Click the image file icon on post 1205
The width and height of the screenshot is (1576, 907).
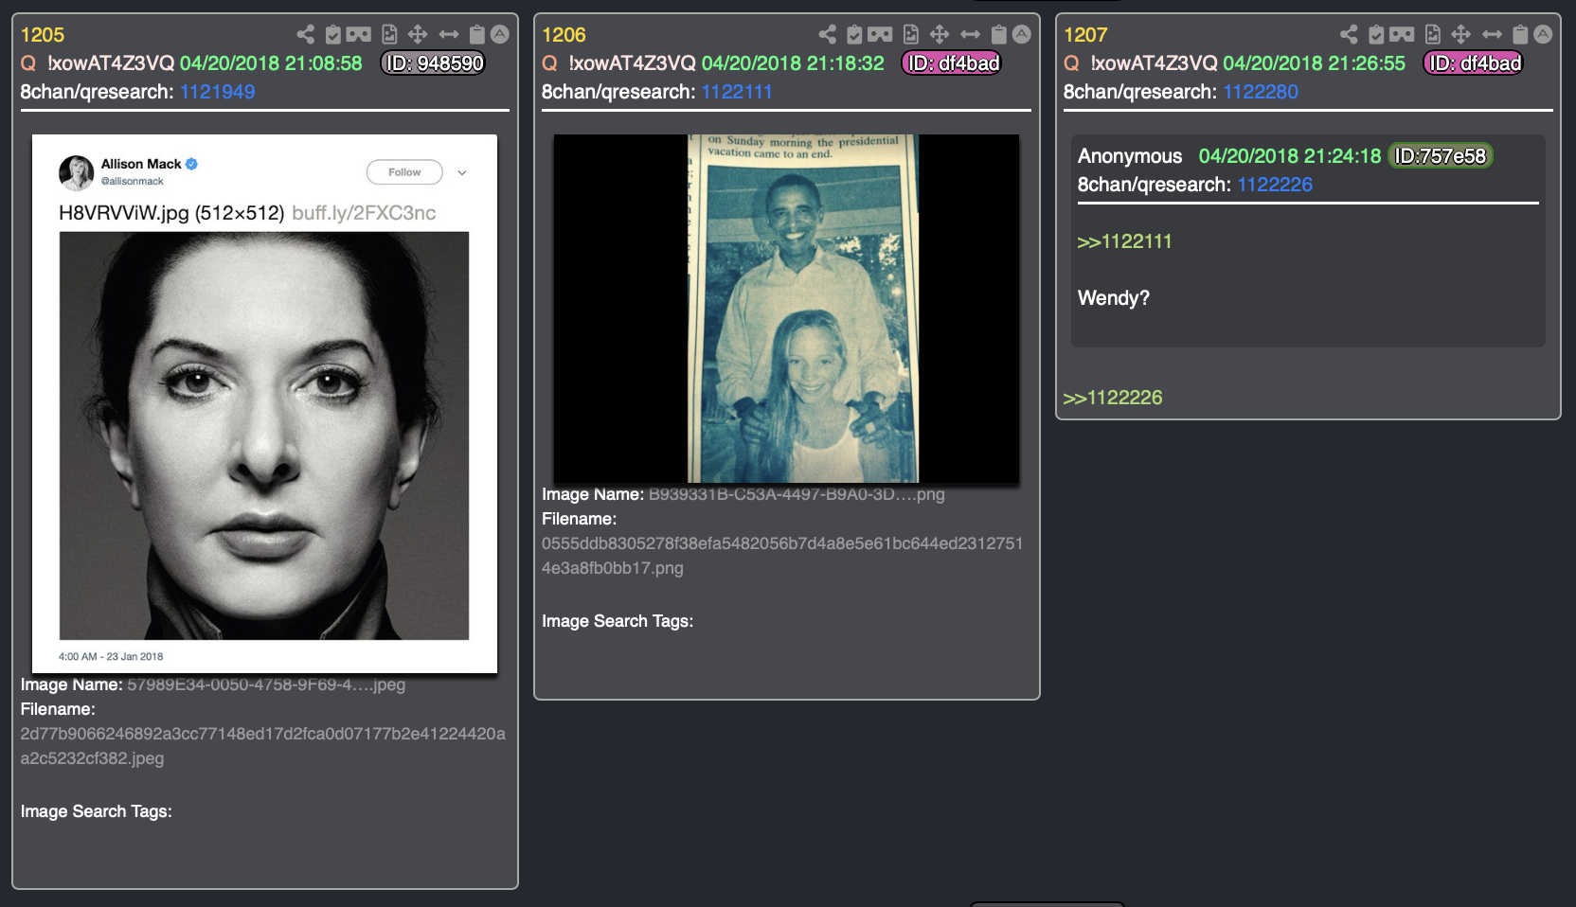point(389,35)
